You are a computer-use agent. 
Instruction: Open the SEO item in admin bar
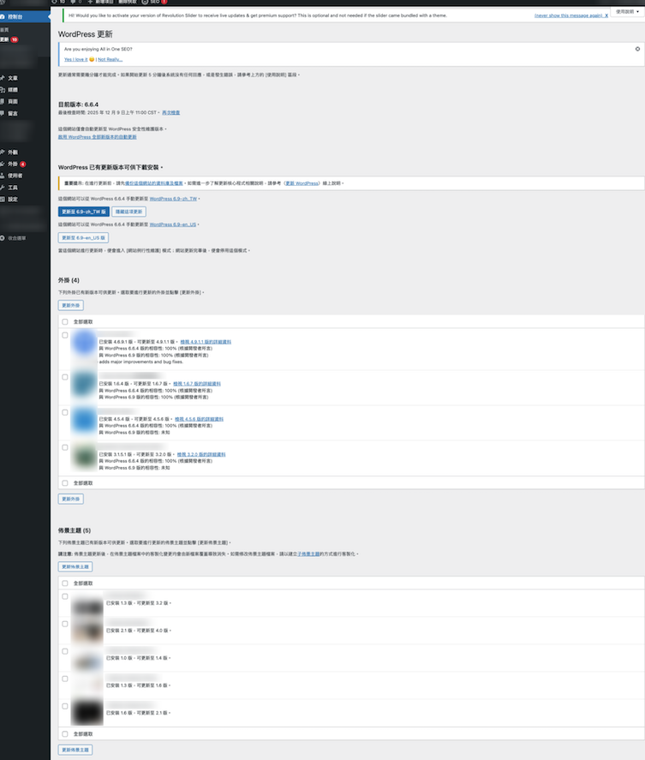[x=154, y=2]
